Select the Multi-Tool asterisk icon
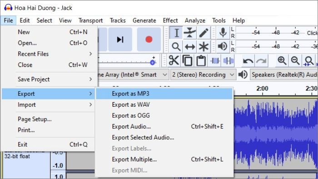The width and height of the screenshot is (318, 179). (x=204, y=47)
